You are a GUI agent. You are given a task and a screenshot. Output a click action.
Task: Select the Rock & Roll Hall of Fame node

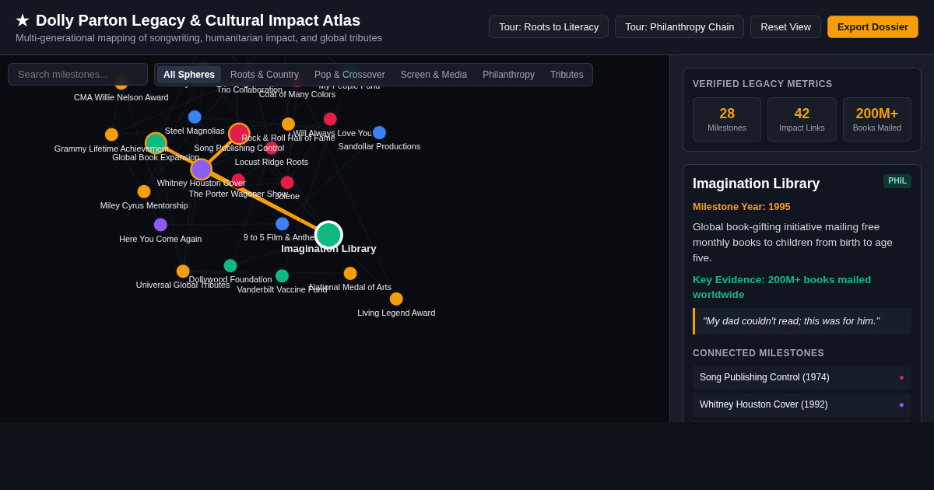pyautogui.click(x=288, y=124)
